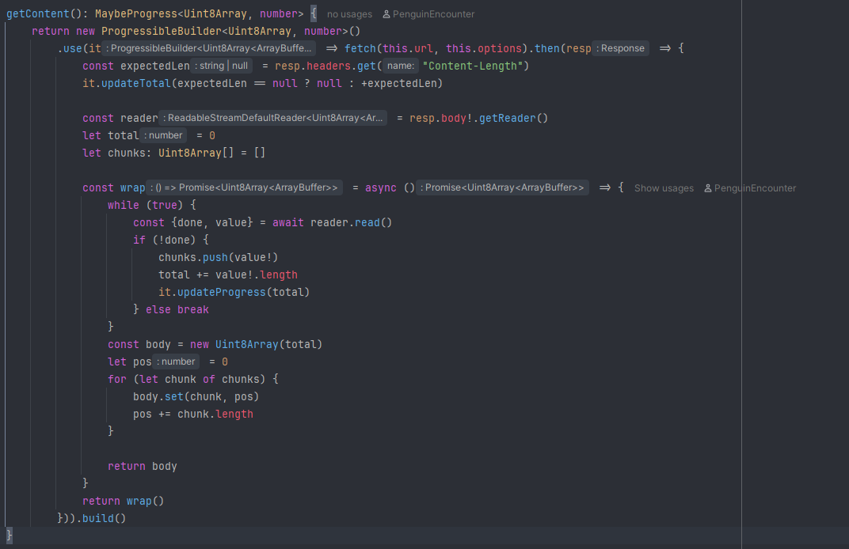Click the "string | null" hint after expectedLen

223,66
